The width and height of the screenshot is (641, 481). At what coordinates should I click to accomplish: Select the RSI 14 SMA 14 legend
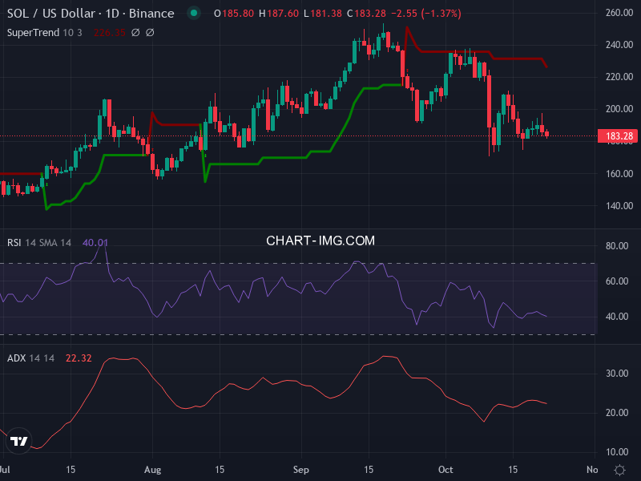(x=39, y=243)
